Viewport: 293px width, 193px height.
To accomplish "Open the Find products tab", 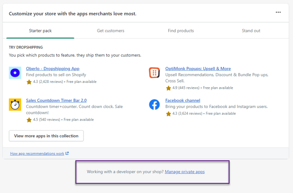I will point(181,31).
